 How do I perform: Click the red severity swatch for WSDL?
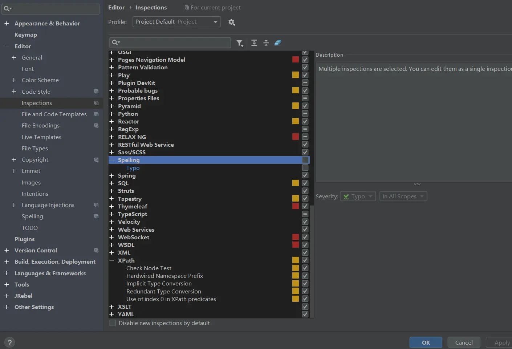[x=296, y=244]
